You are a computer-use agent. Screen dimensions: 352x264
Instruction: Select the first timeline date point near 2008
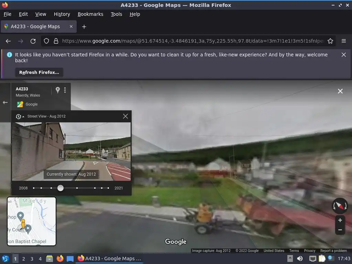click(x=34, y=188)
